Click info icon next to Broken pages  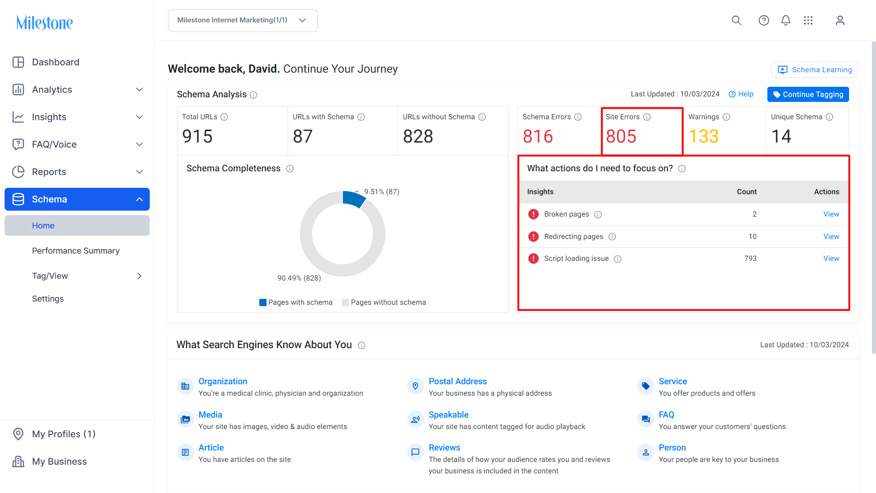598,215
